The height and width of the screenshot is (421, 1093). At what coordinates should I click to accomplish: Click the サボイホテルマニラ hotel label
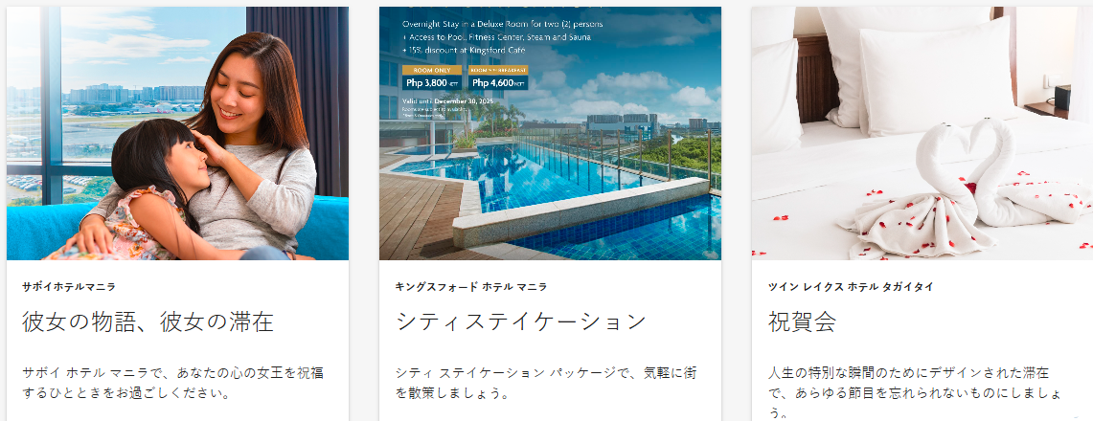pos(69,287)
